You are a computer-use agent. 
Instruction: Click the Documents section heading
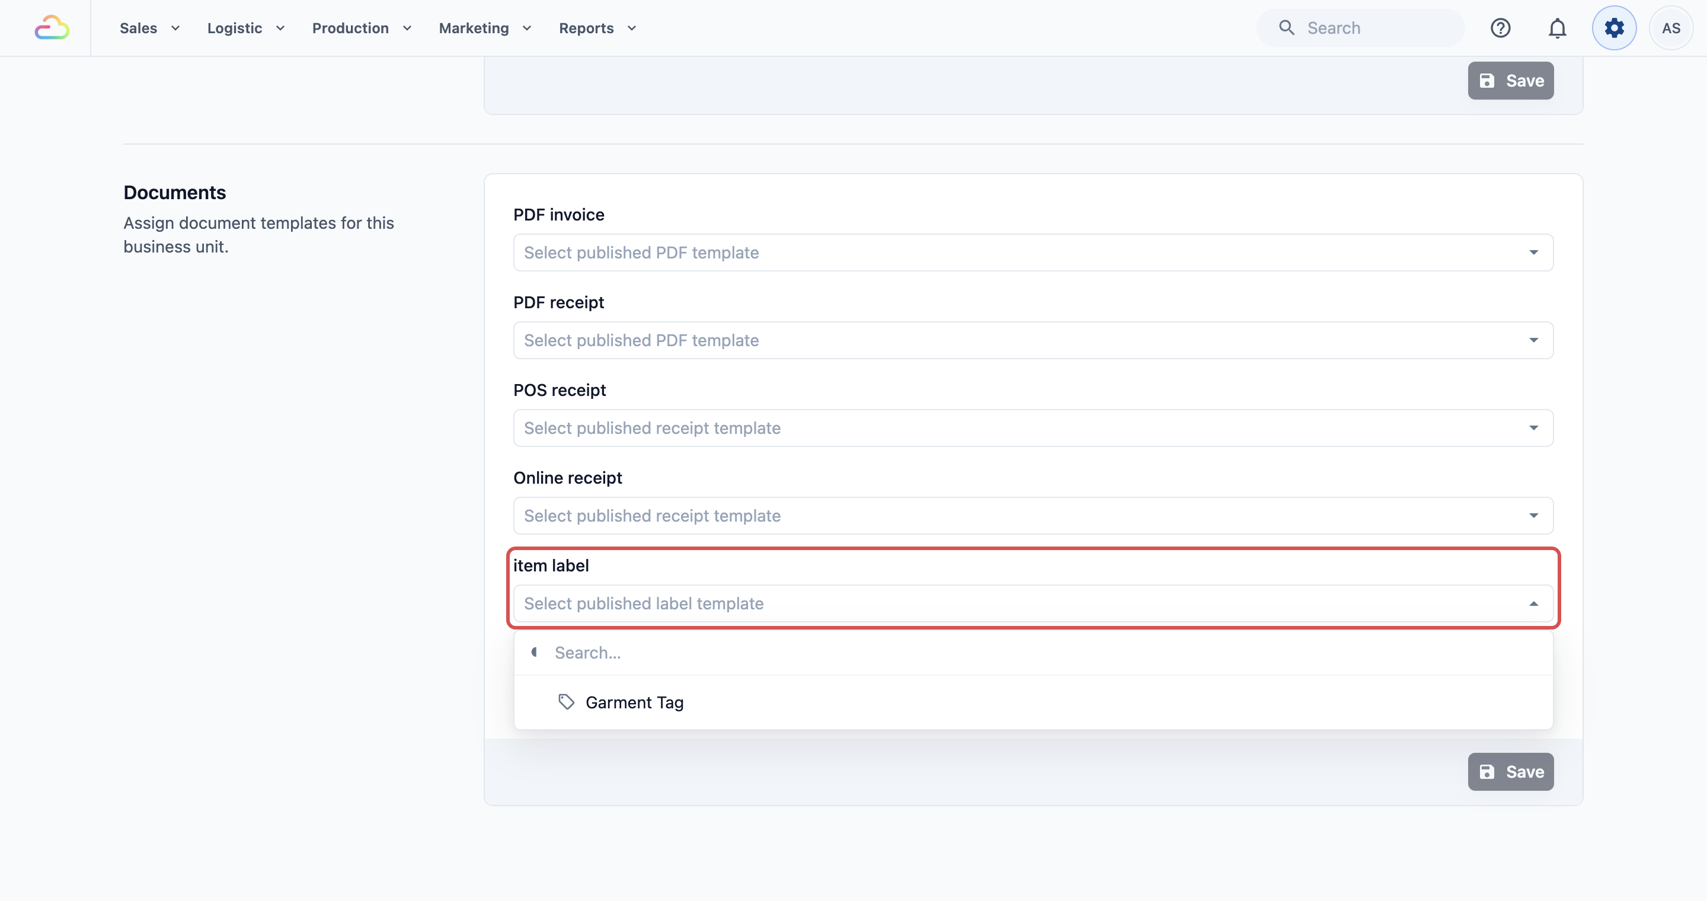pyautogui.click(x=174, y=192)
